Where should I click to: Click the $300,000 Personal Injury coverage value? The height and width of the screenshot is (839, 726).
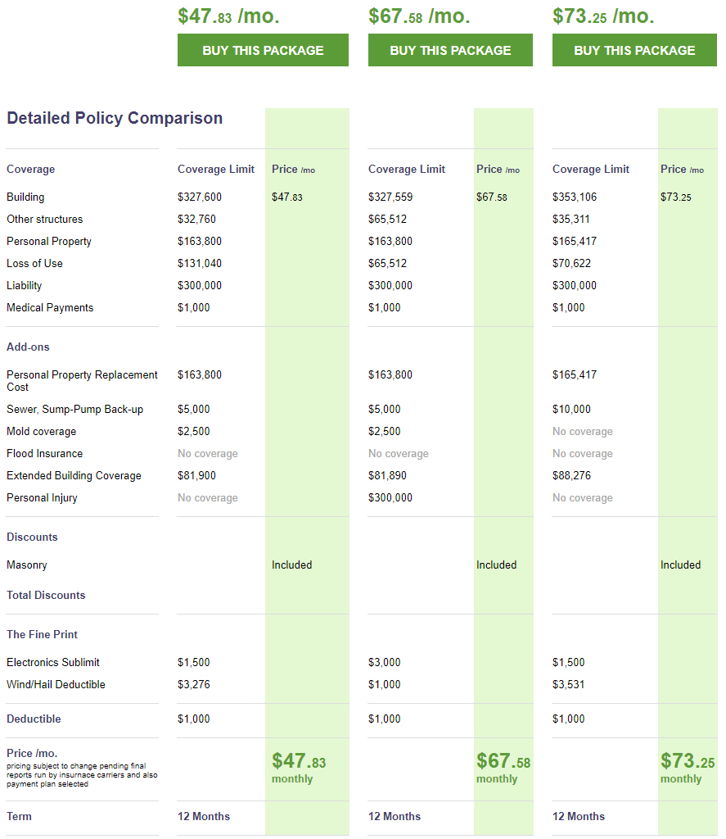pyautogui.click(x=390, y=498)
